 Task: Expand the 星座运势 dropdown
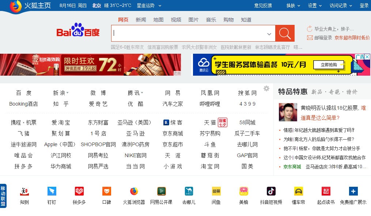[160, 6]
